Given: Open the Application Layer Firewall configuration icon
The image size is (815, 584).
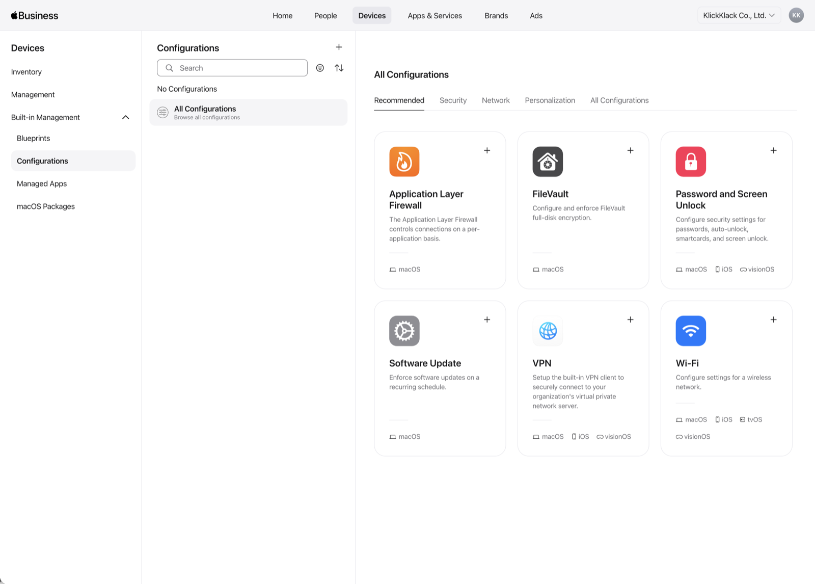Looking at the screenshot, I should click(x=404, y=162).
